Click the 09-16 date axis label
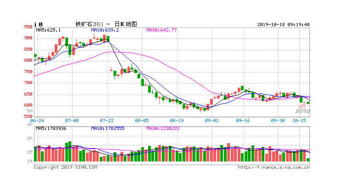 [243, 121]
